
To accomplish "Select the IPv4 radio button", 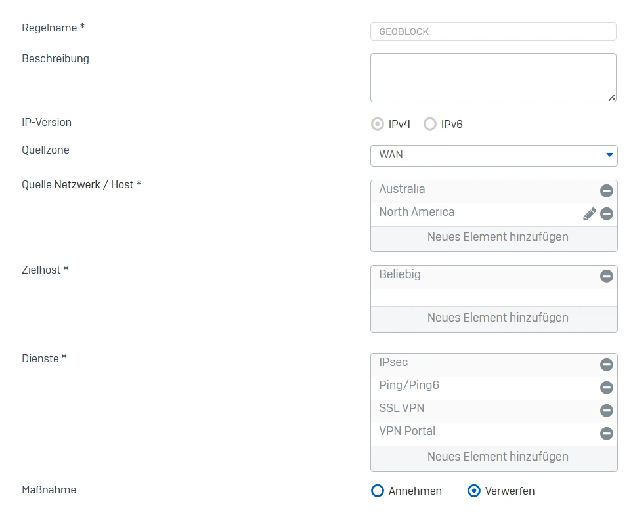I will pyautogui.click(x=377, y=123).
